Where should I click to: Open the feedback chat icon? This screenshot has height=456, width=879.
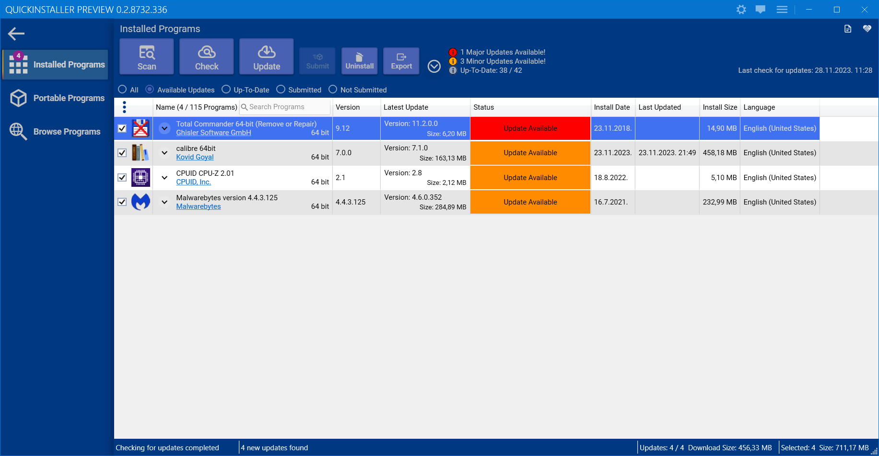[x=761, y=10]
